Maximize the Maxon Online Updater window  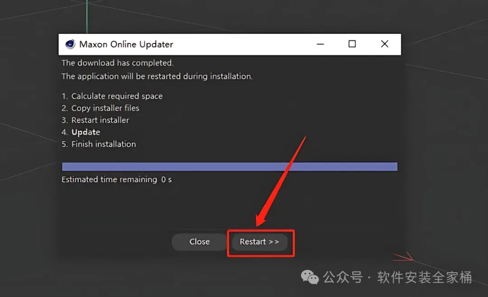click(x=352, y=44)
